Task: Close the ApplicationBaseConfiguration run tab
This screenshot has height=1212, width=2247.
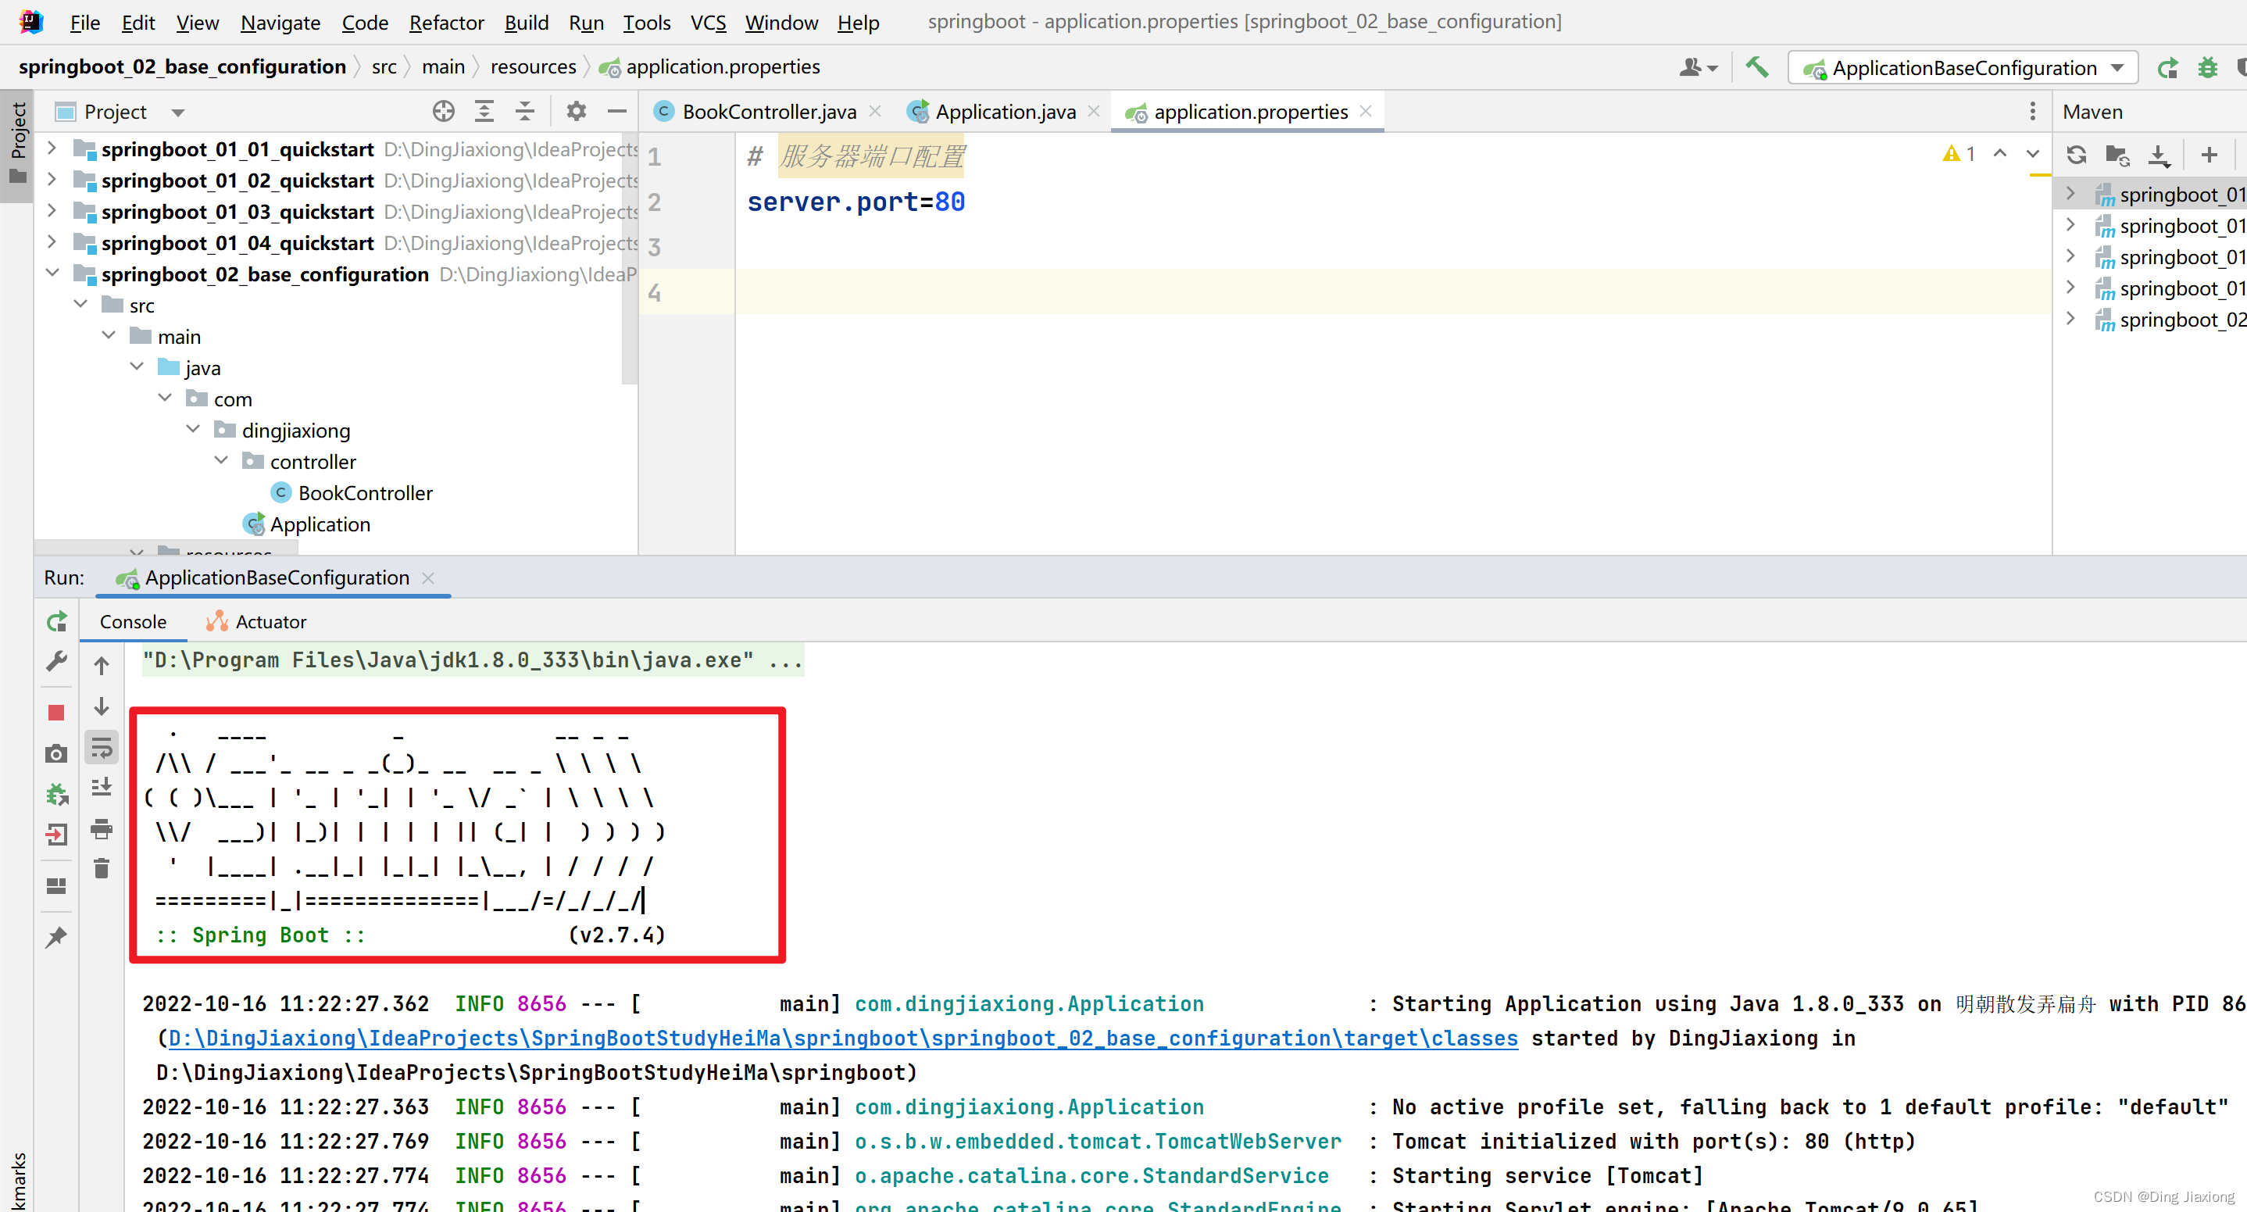Action: (427, 577)
